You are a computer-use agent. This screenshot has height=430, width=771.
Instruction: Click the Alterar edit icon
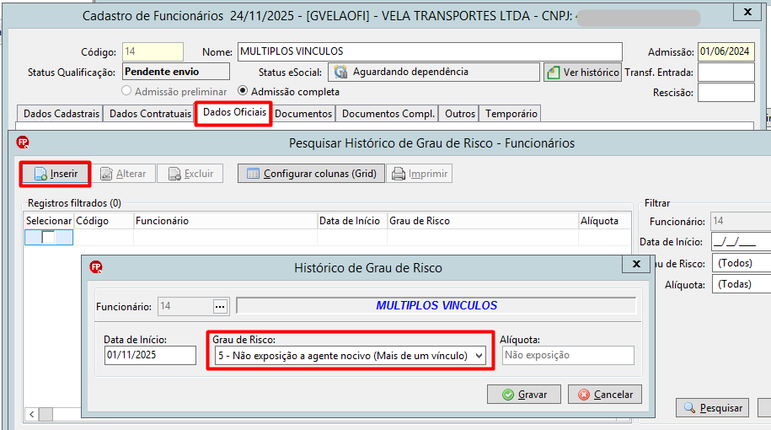(x=106, y=174)
